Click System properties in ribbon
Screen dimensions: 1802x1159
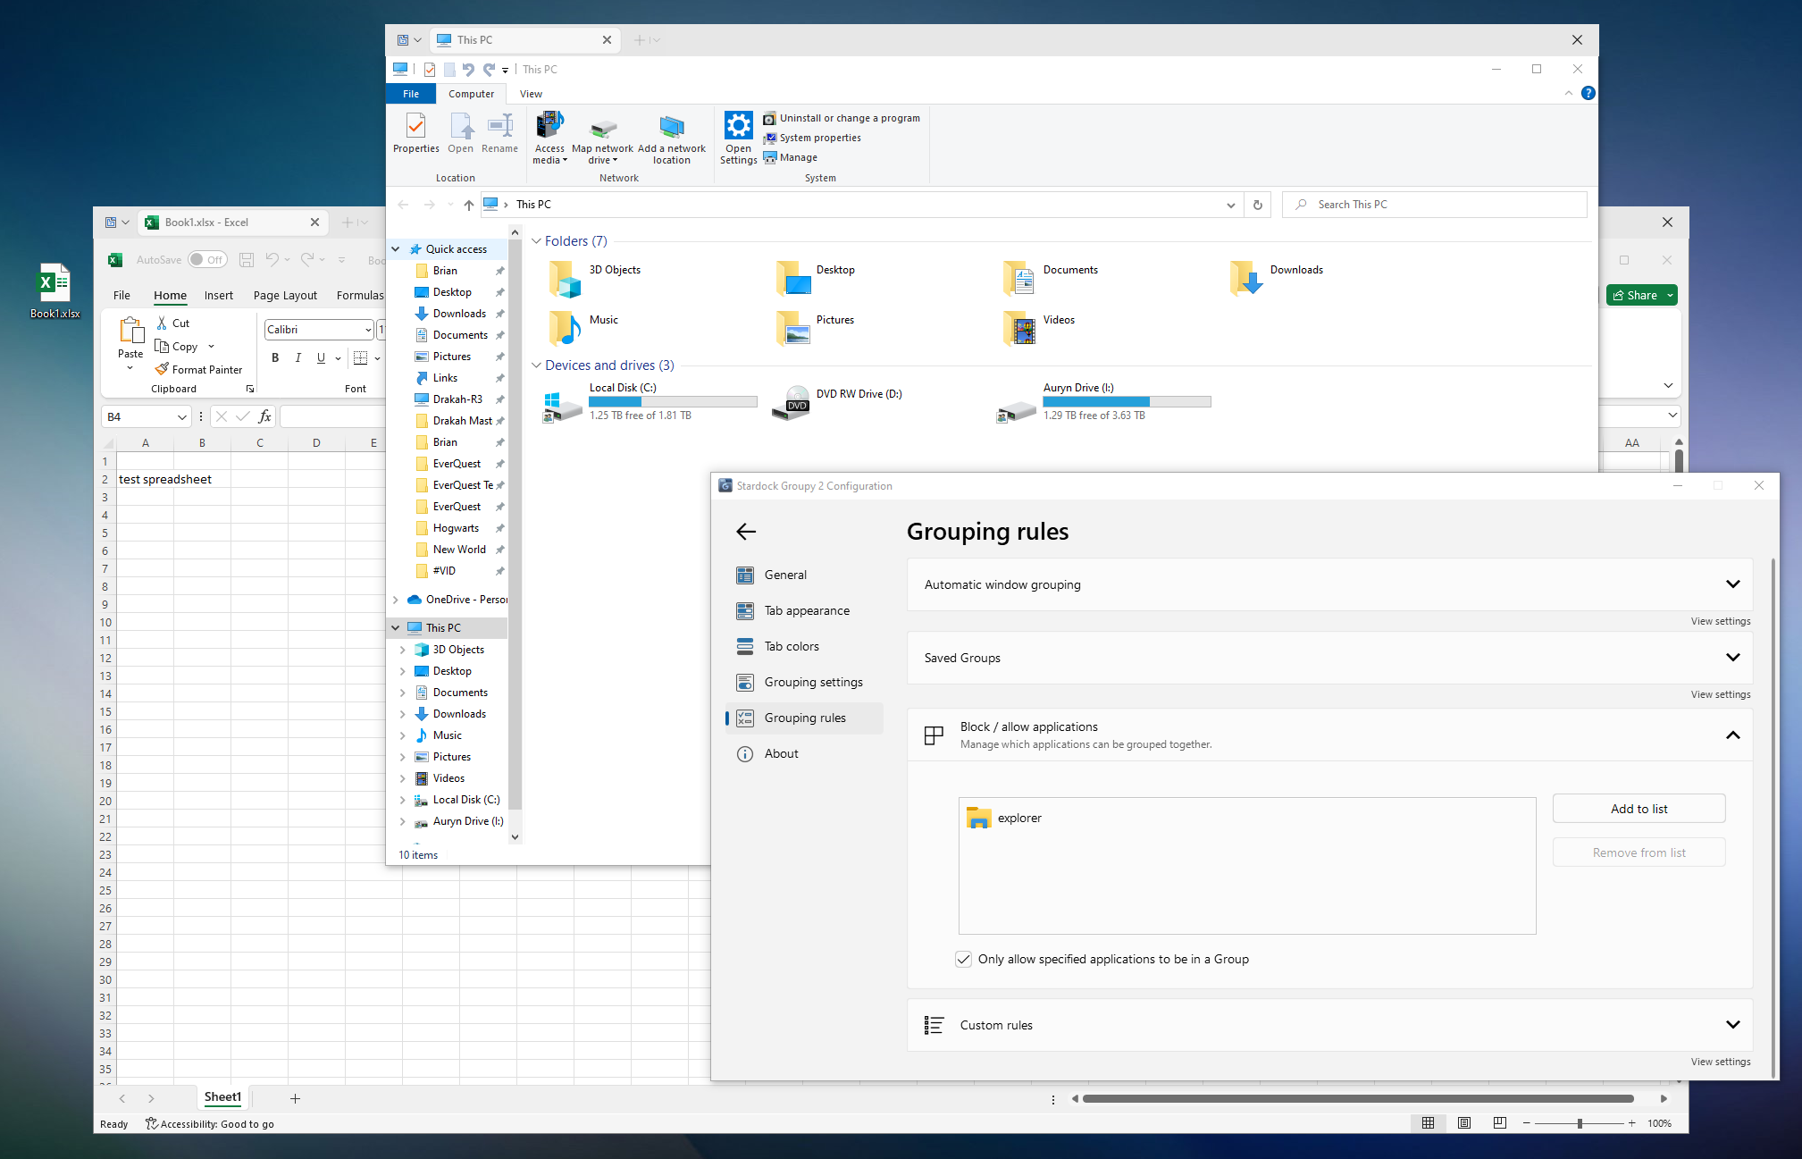click(811, 138)
